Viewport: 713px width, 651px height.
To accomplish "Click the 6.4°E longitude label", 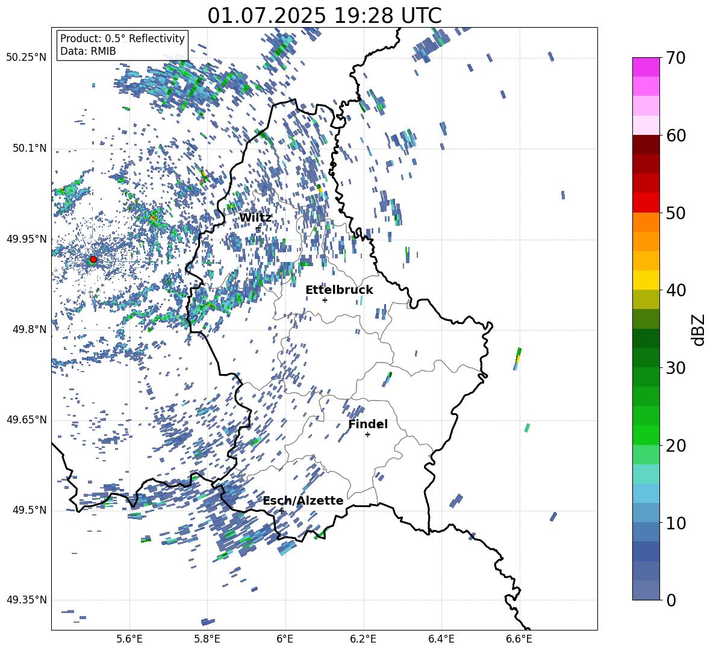I will [x=441, y=639].
